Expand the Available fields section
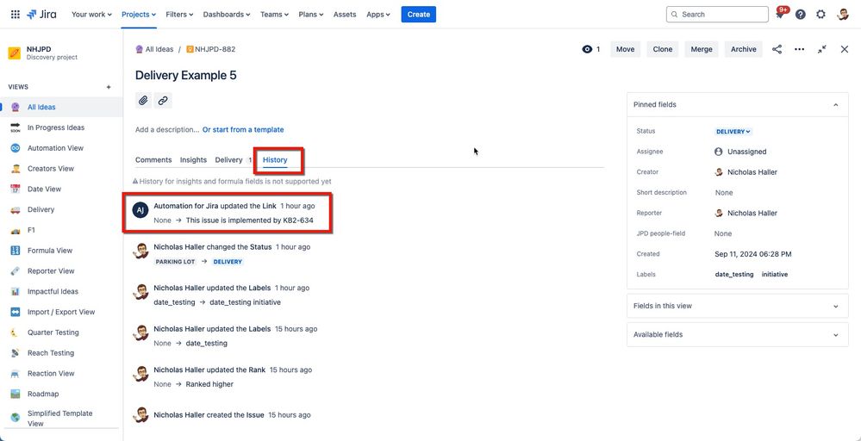The image size is (861, 441). tap(738, 334)
